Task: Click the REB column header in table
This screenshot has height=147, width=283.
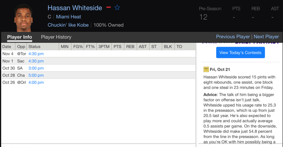Action: (x=130, y=47)
